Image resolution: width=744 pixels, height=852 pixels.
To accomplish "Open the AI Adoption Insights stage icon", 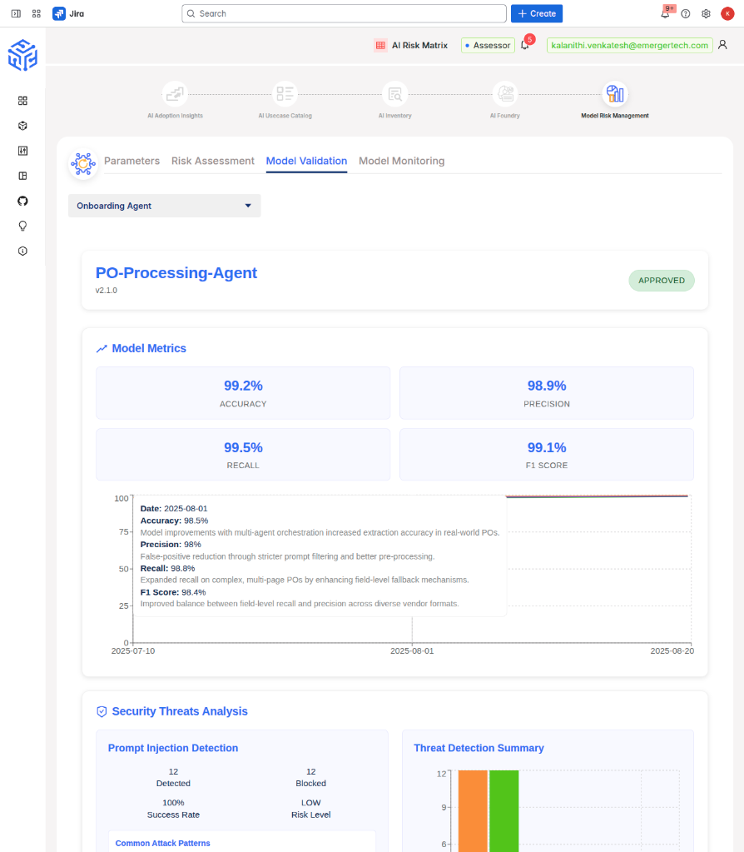I will pyautogui.click(x=175, y=93).
